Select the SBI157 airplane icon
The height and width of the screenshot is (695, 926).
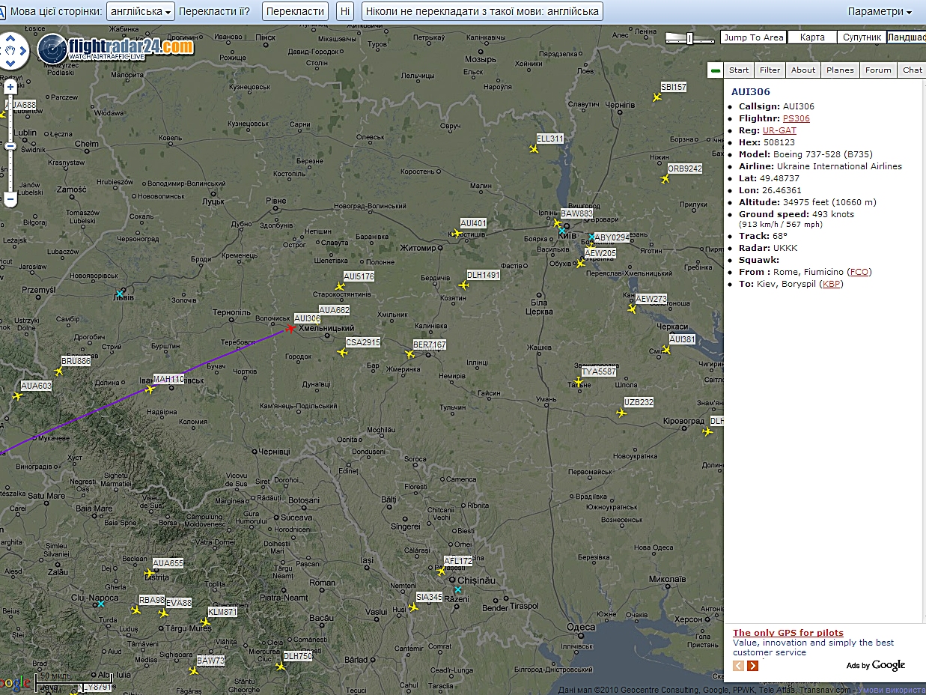(657, 97)
